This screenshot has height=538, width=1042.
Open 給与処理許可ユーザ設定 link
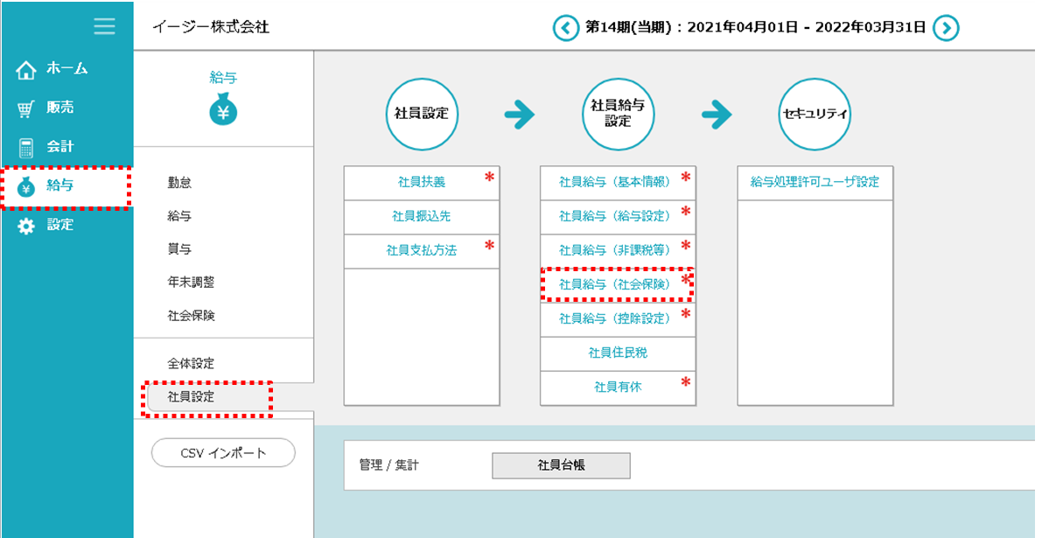[815, 182]
